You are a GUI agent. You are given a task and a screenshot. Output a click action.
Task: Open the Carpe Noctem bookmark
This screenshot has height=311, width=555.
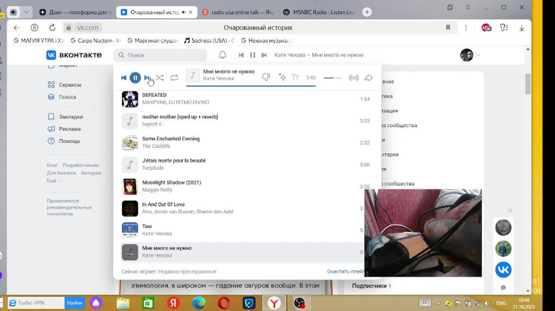(x=96, y=41)
